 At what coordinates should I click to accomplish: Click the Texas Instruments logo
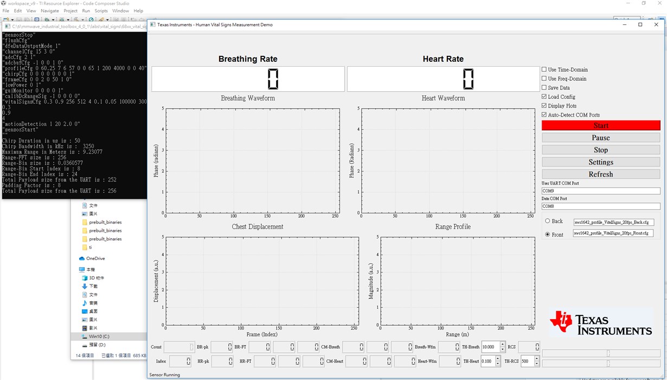tap(601, 322)
